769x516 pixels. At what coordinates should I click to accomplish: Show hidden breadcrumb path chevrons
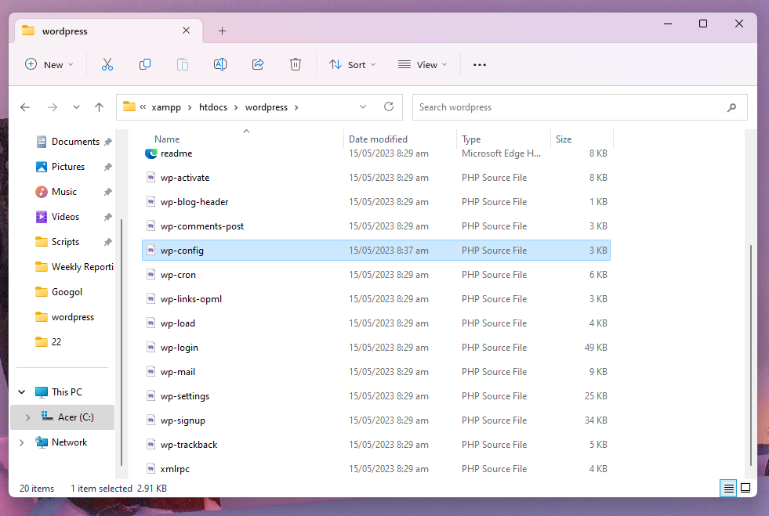[143, 106]
